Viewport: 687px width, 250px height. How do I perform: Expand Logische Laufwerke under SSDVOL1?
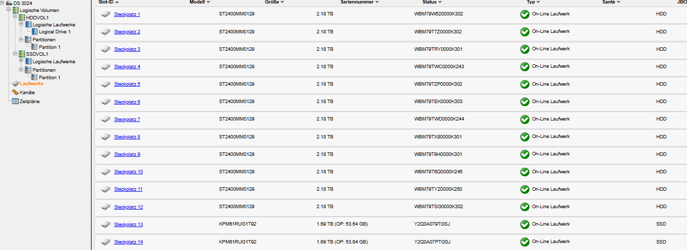(21, 61)
